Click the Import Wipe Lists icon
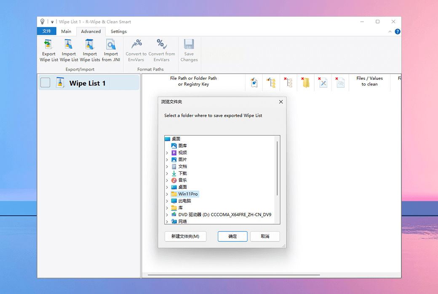 tap(90, 45)
